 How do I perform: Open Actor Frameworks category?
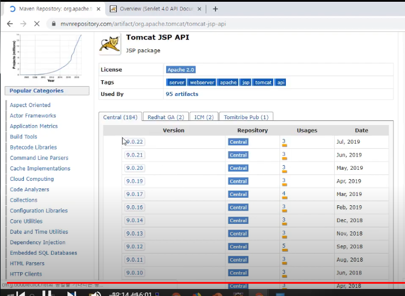pos(33,116)
